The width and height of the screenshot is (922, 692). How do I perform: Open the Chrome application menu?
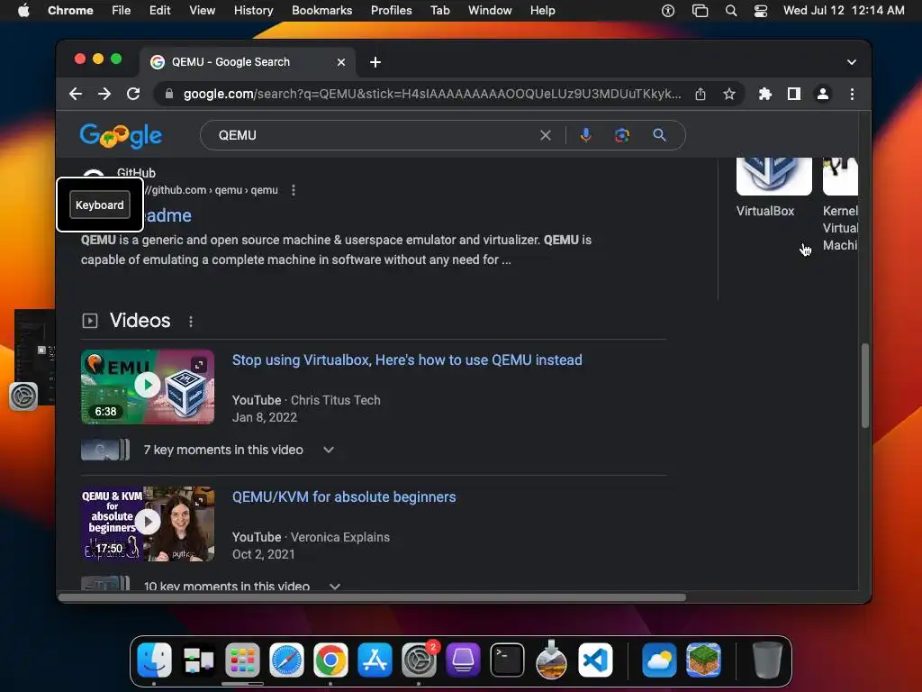pos(70,11)
